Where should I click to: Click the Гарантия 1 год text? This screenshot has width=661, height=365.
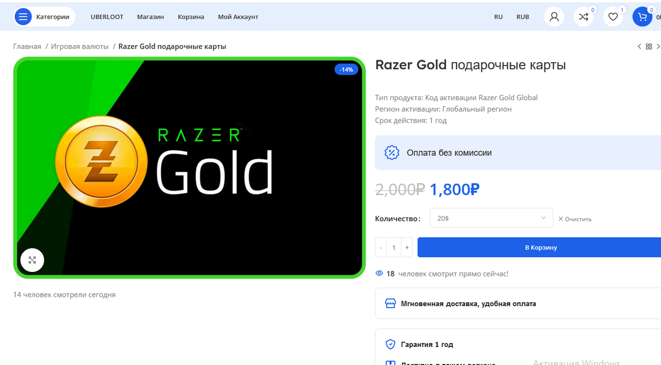coord(427,345)
